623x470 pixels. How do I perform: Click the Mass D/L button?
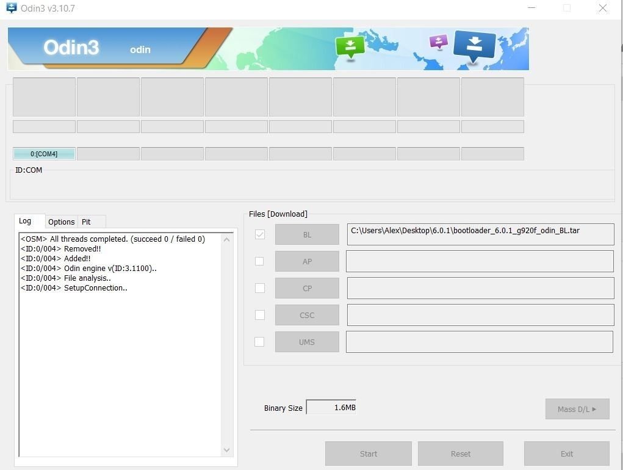pyautogui.click(x=577, y=409)
